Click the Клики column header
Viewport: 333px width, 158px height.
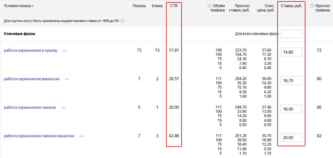157,6
